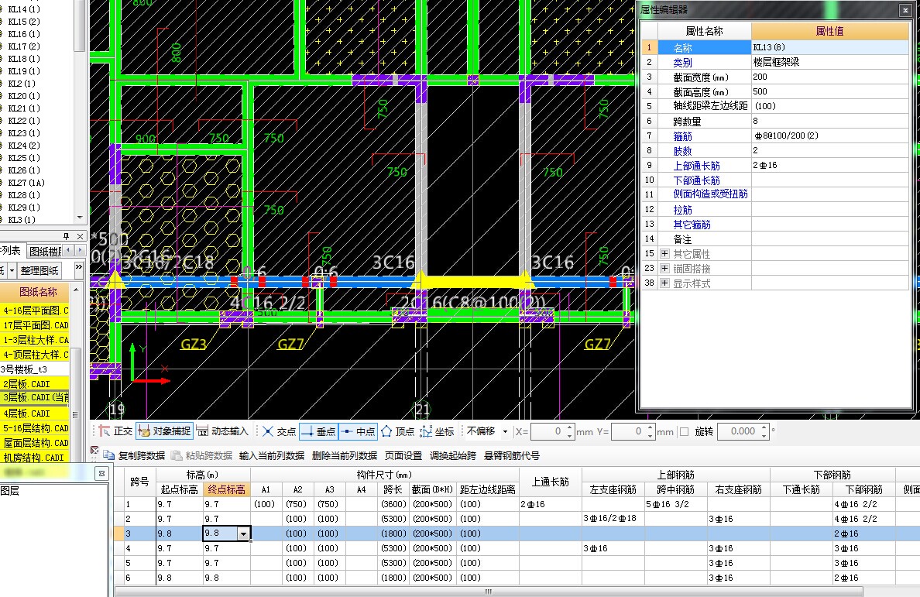Click the X coordinate input field
The image size is (920, 597).
[x=548, y=431]
